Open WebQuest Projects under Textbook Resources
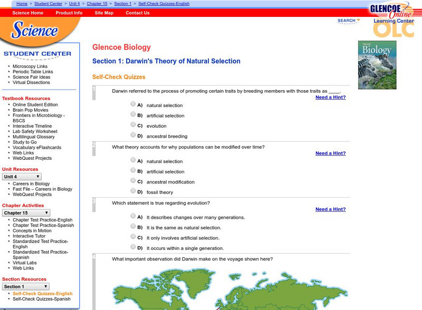The height and width of the screenshot is (310, 422). 32,158
